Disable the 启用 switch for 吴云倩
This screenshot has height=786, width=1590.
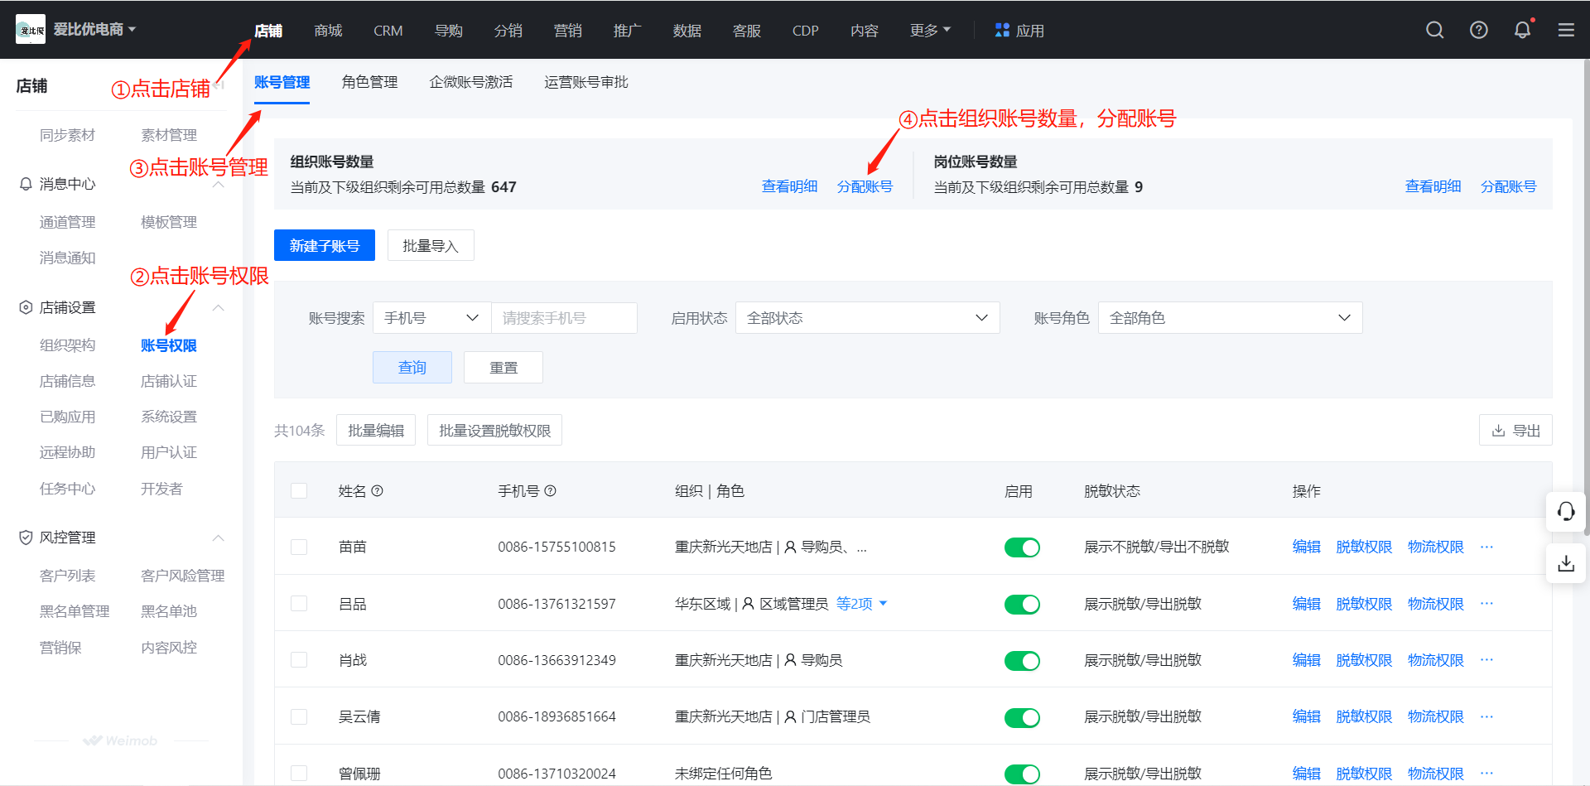[1022, 717]
